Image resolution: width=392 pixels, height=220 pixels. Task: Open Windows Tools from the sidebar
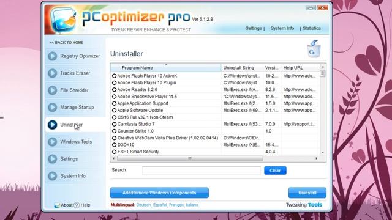click(75, 142)
